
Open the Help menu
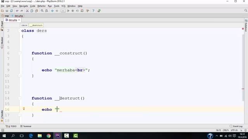[80, 6]
